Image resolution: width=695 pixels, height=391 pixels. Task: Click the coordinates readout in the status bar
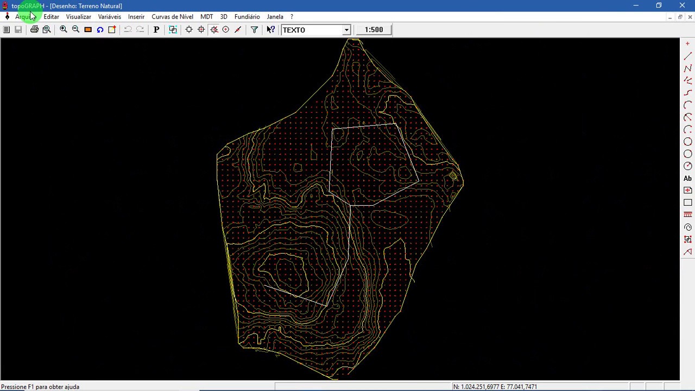pyautogui.click(x=494, y=387)
